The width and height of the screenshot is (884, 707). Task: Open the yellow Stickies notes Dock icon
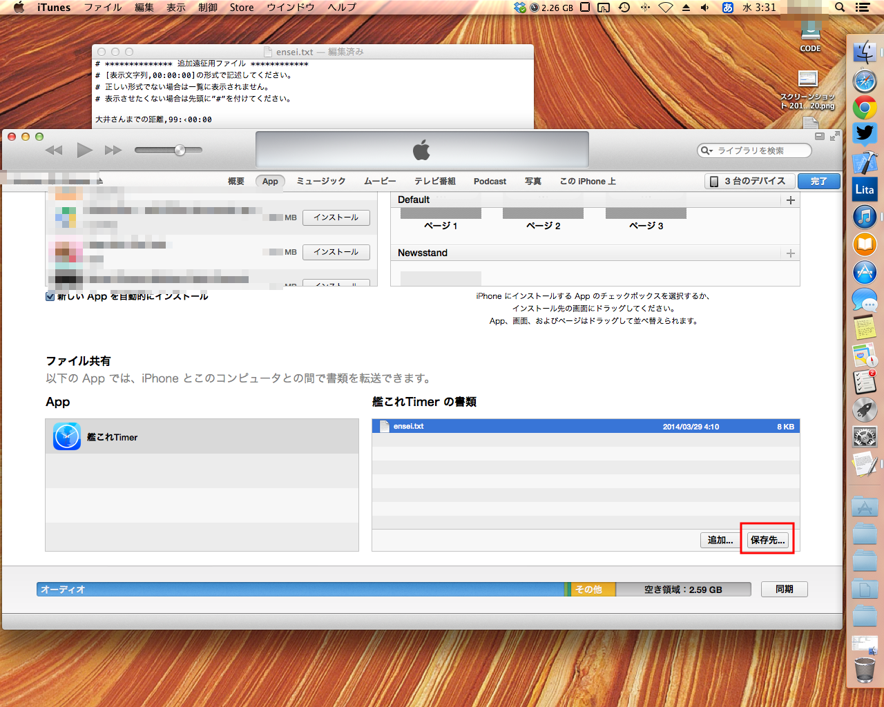tap(865, 327)
